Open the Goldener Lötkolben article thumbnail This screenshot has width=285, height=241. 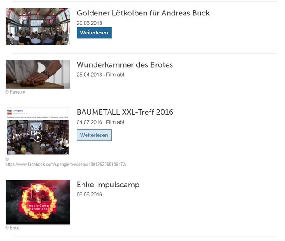coord(38,26)
